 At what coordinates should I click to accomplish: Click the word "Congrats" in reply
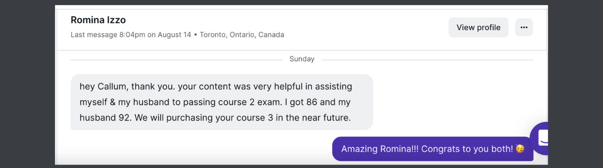tap(441, 149)
